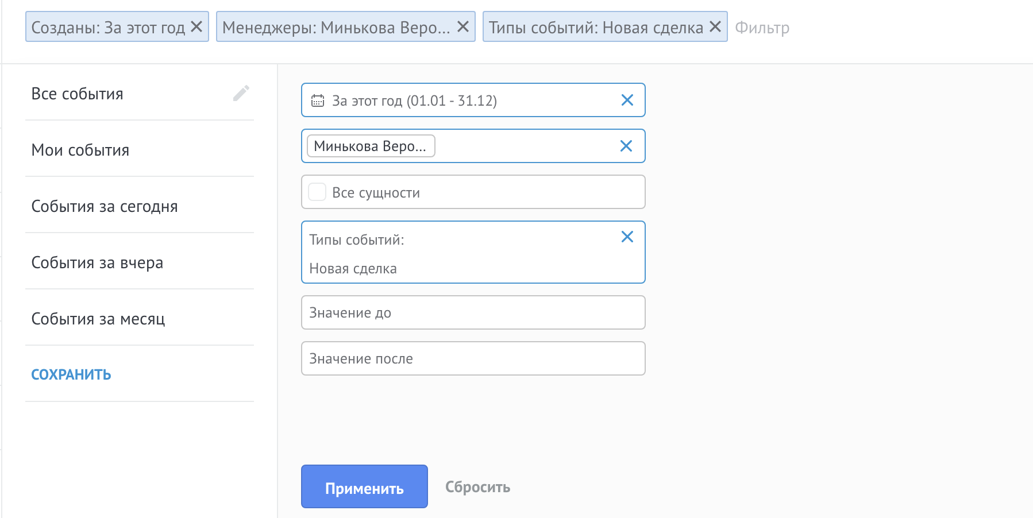Click the 'Минькова Веро...' manager tag
This screenshot has width=1033, height=518.
pyautogui.click(x=371, y=146)
